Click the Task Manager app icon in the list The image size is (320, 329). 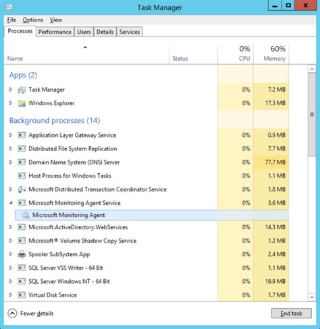(22, 90)
